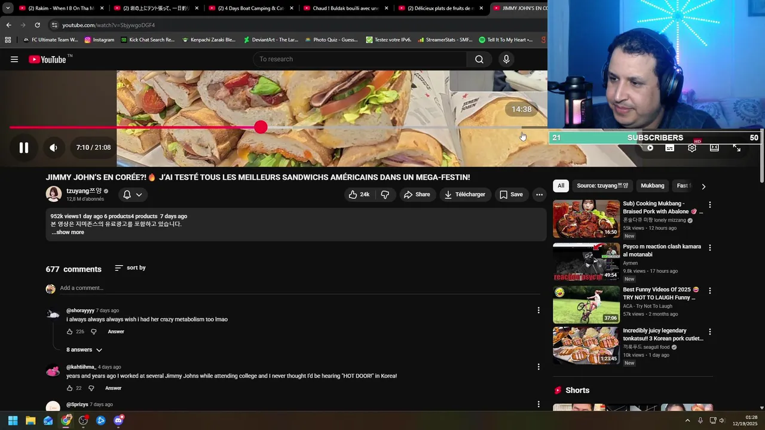Image resolution: width=765 pixels, height=430 pixels.
Task: Open the Chrome tab search dropdown
Action: point(8,8)
